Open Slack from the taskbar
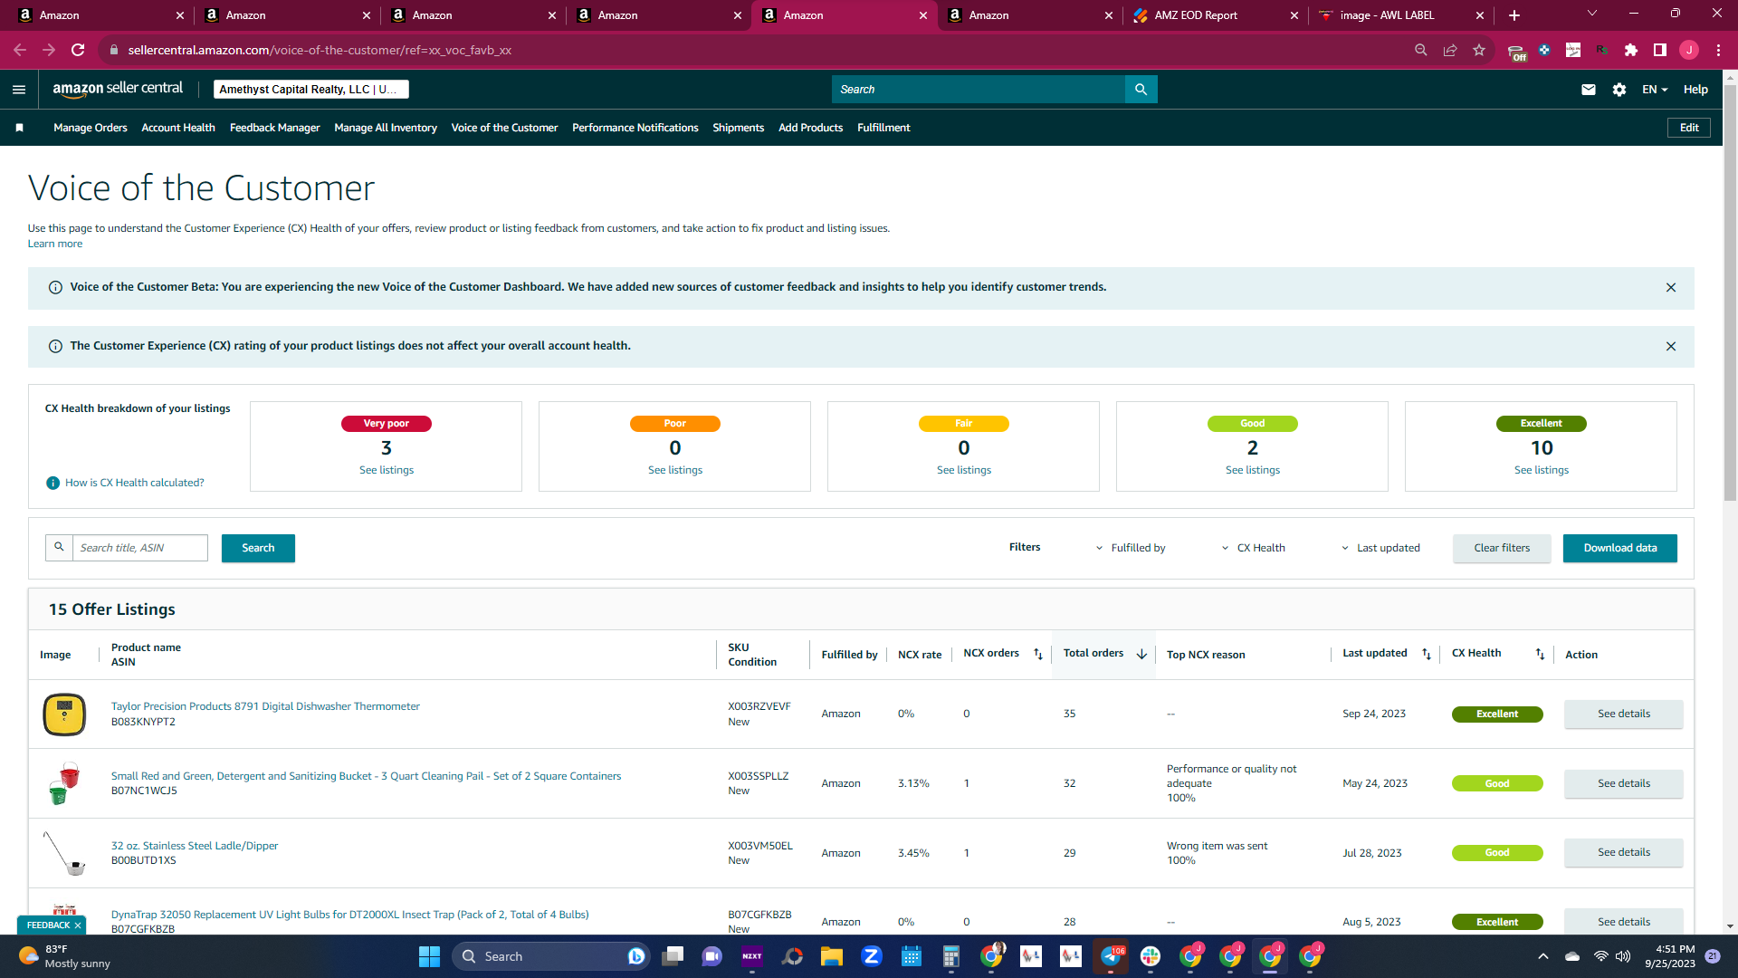The width and height of the screenshot is (1738, 978). (x=1151, y=956)
